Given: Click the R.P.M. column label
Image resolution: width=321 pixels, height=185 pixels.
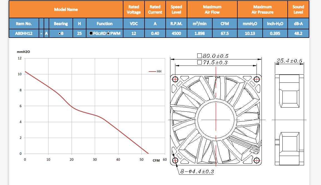Looking at the screenshot, I should point(176,24).
